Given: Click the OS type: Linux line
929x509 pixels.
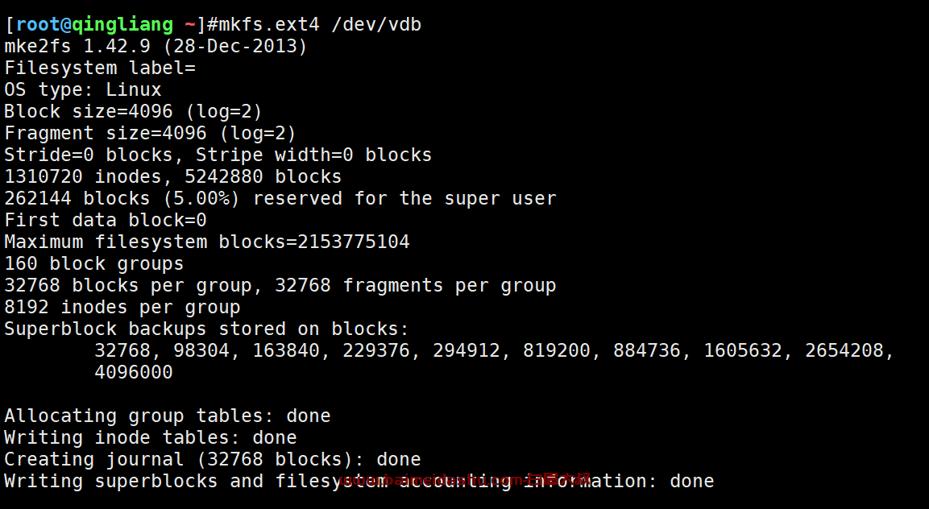Looking at the screenshot, I should tap(83, 90).
